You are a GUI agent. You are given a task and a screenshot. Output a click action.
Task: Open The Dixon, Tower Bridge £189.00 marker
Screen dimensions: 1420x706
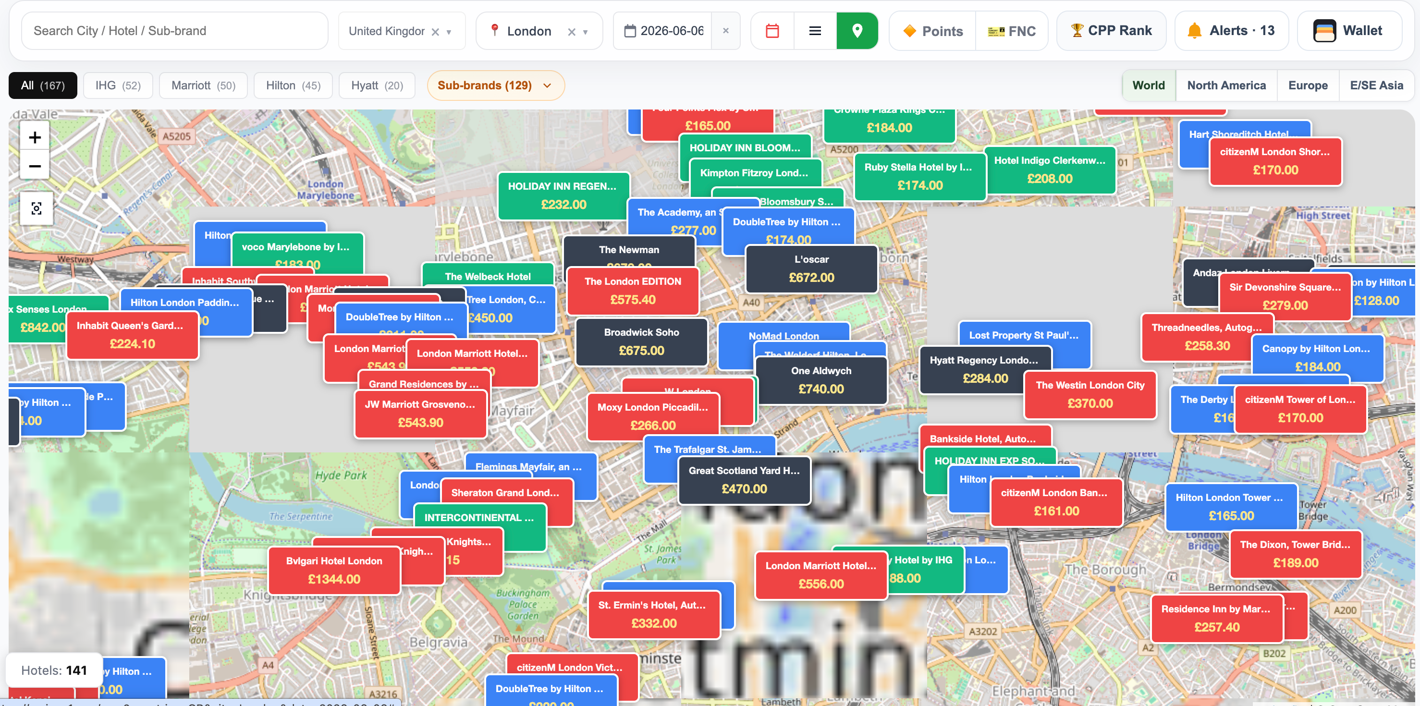point(1296,554)
